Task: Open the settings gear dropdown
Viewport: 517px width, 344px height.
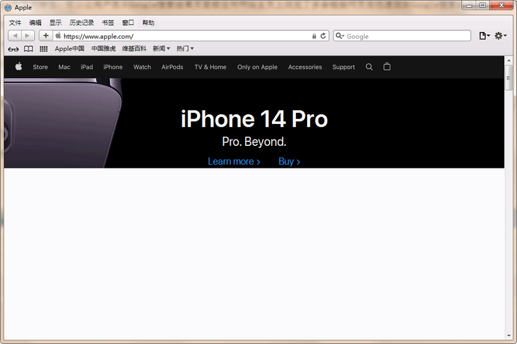Action: coord(501,36)
